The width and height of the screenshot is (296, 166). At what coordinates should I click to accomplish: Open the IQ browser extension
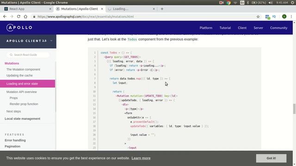(x=274, y=17)
